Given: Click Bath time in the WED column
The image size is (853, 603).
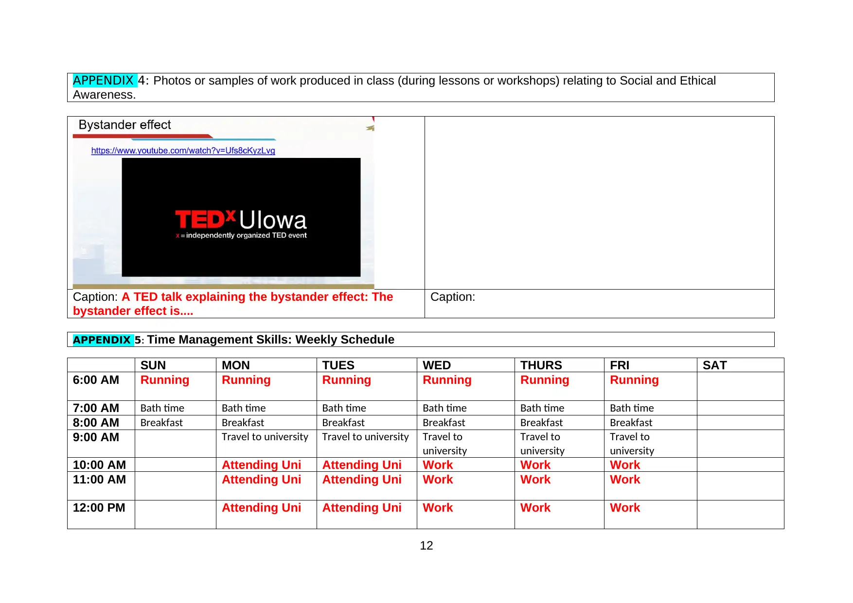Looking at the screenshot, I should [444, 408].
